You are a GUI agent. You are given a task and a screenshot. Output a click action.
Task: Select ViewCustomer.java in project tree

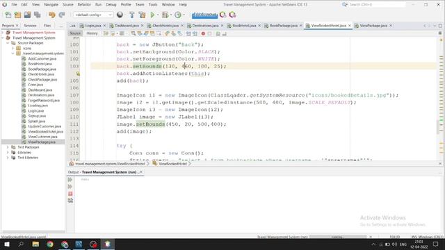(x=42, y=137)
